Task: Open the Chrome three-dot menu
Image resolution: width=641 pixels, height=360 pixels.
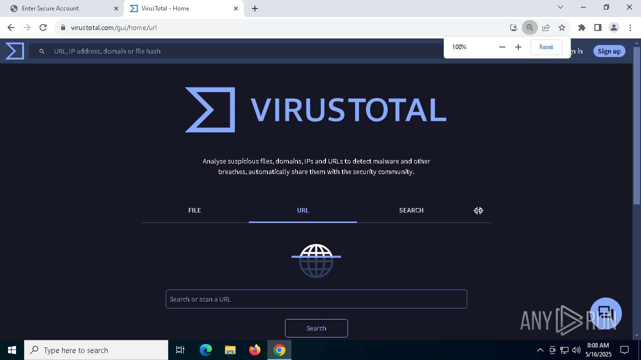Action: coord(630,27)
